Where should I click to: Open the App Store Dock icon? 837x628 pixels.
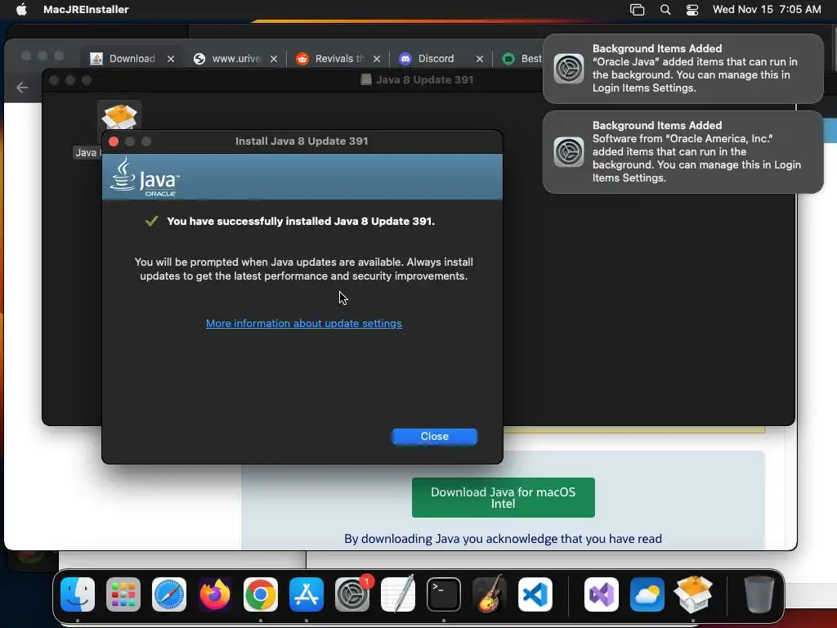point(307,594)
